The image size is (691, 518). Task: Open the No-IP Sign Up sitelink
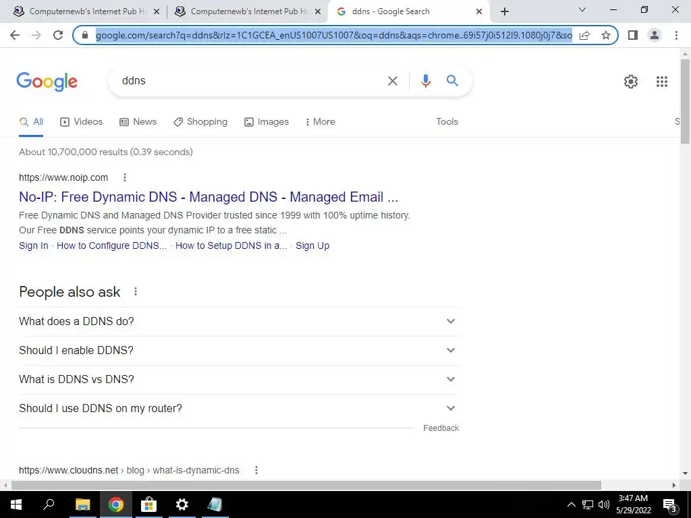point(312,246)
